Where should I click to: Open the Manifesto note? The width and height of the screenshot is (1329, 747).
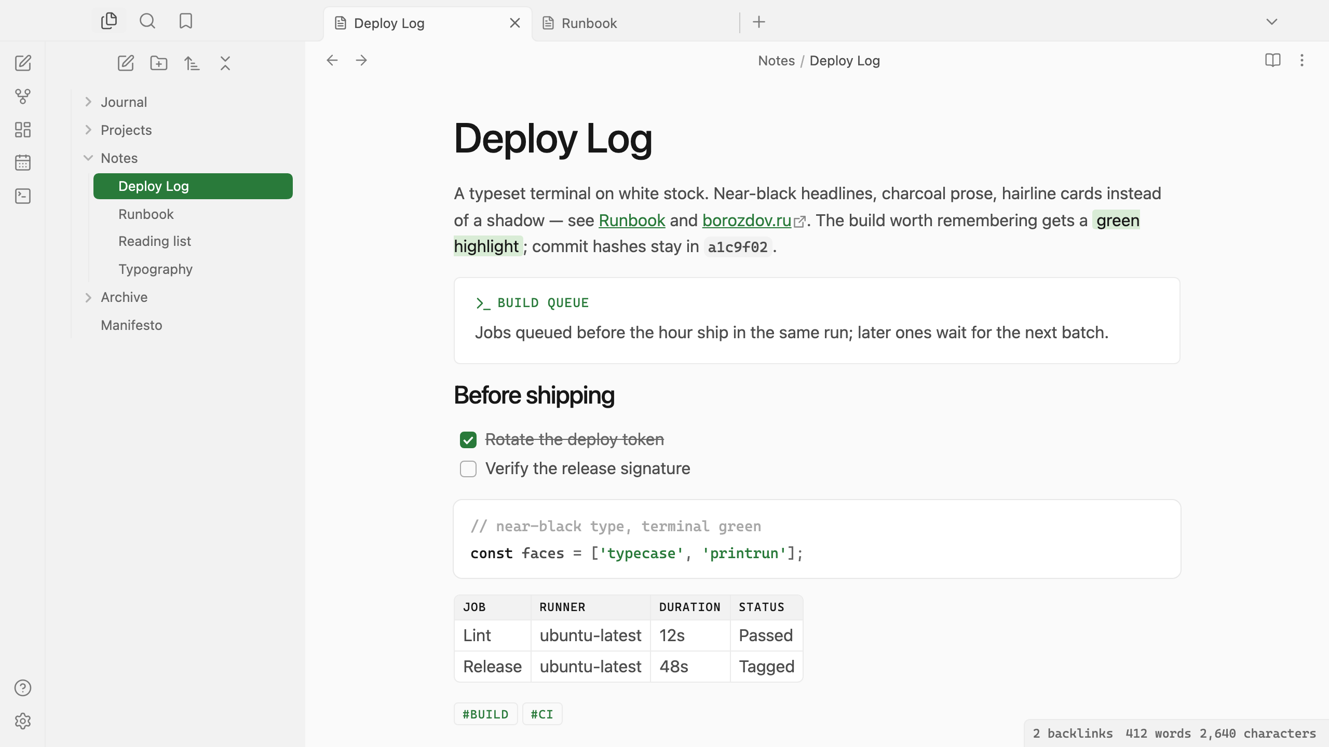click(185, 325)
